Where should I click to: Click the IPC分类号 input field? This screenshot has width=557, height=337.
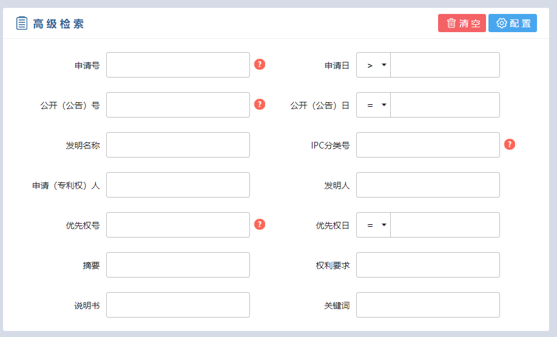(x=428, y=145)
